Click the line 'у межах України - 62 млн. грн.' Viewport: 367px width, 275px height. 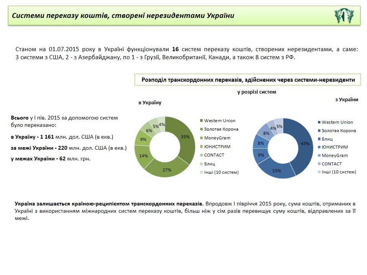(x=50, y=159)
